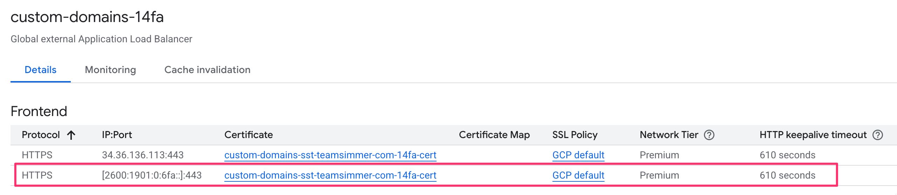Click GCP default in the 34.36.136.113 row

point(578,155)
